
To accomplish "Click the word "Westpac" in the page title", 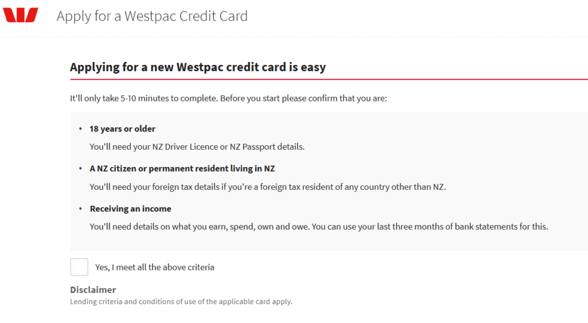I will [150, 15].
